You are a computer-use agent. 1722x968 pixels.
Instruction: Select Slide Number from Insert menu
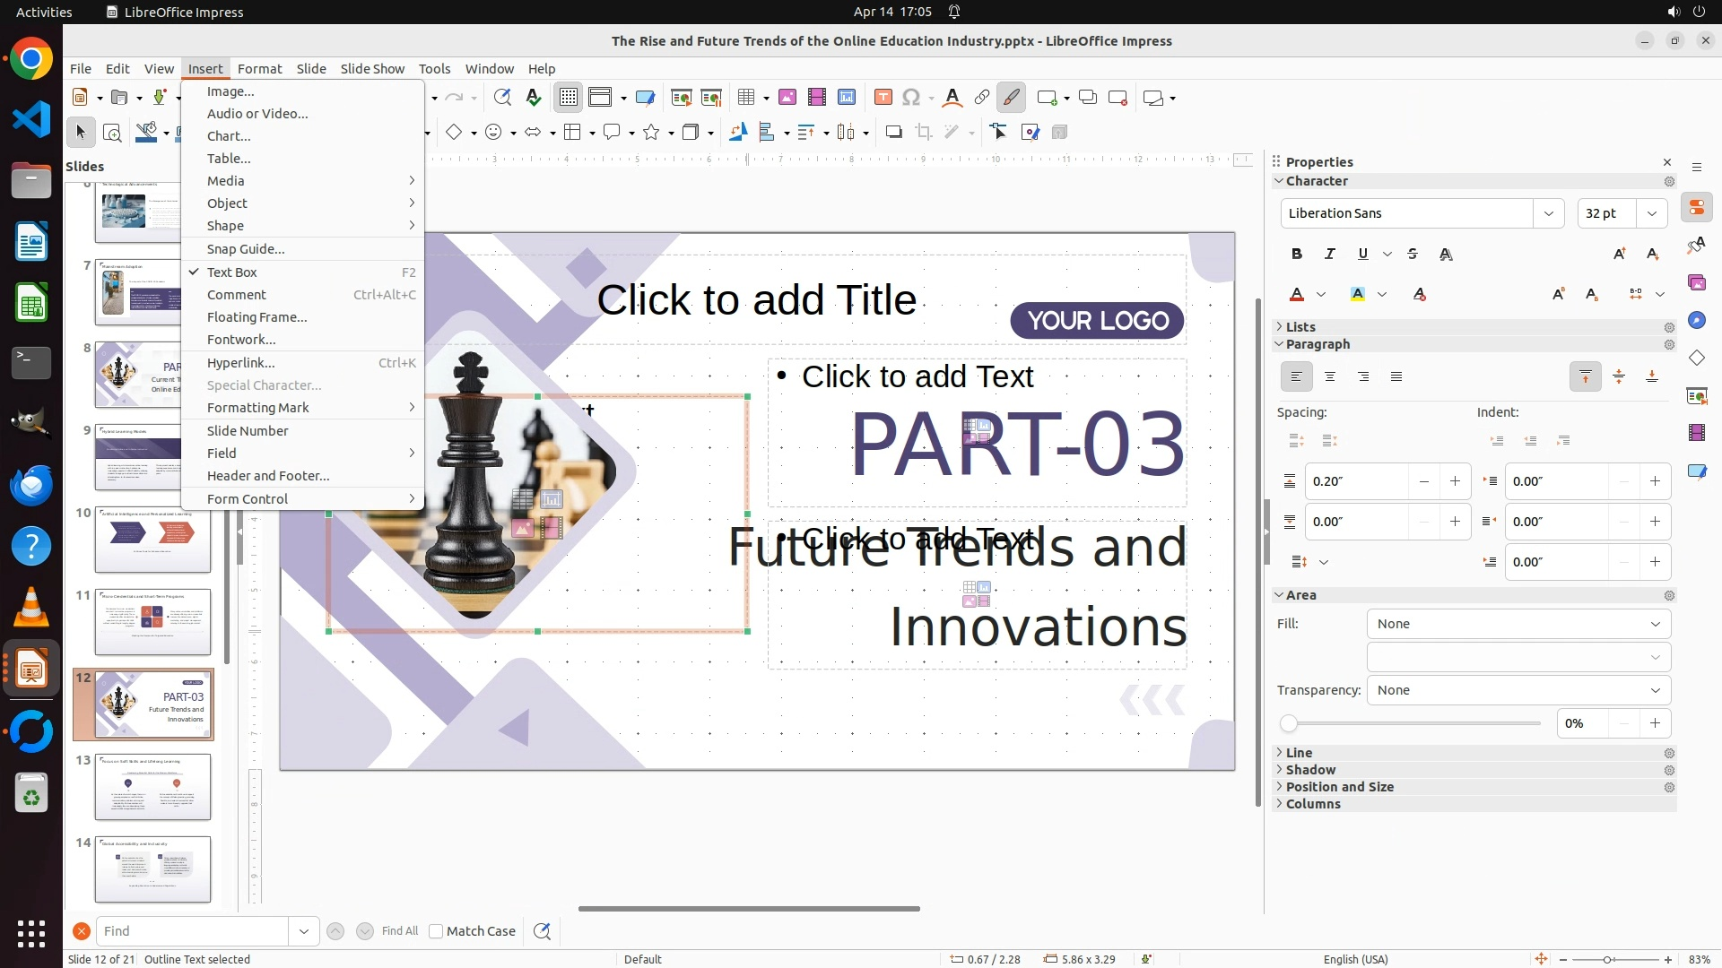pos(248,431)
